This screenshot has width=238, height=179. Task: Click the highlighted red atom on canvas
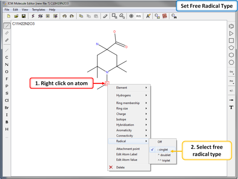click(x=107, y=83)
